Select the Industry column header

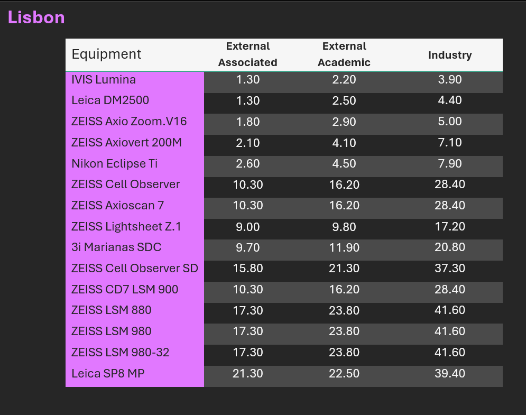[x=449, y=55]
